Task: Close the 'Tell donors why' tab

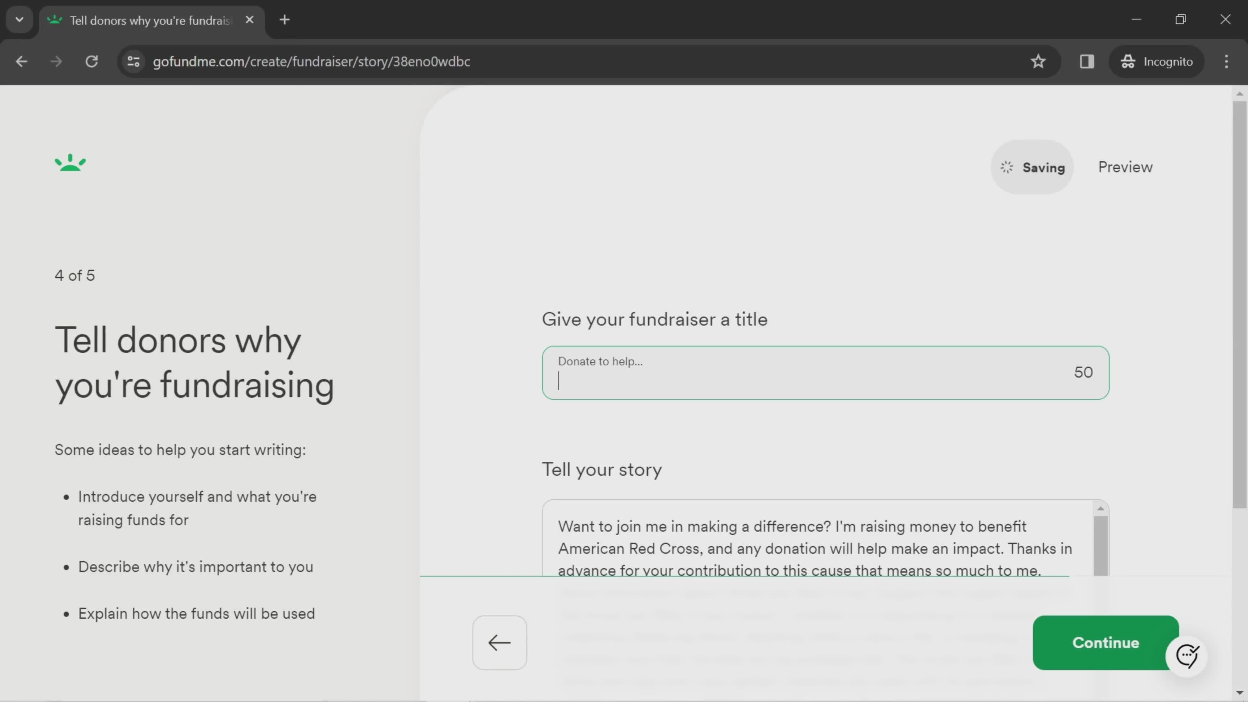Action: [250, 20]
